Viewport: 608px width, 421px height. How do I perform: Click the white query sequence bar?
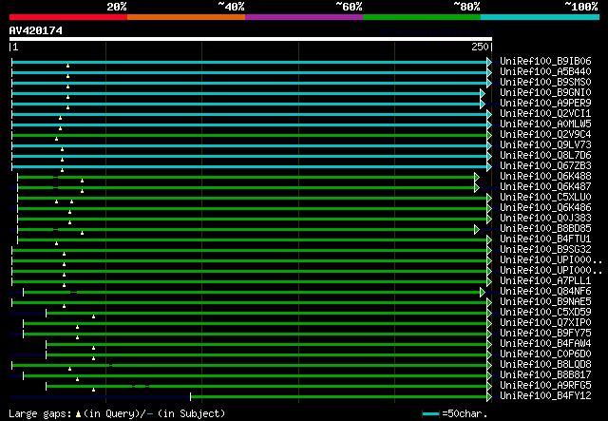[251, 39]
